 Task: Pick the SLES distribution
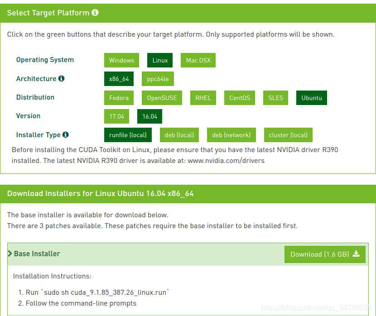click(275, 98)
